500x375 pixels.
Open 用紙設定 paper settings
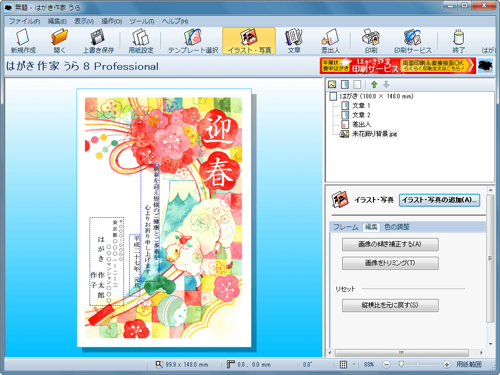coord(141,41)
